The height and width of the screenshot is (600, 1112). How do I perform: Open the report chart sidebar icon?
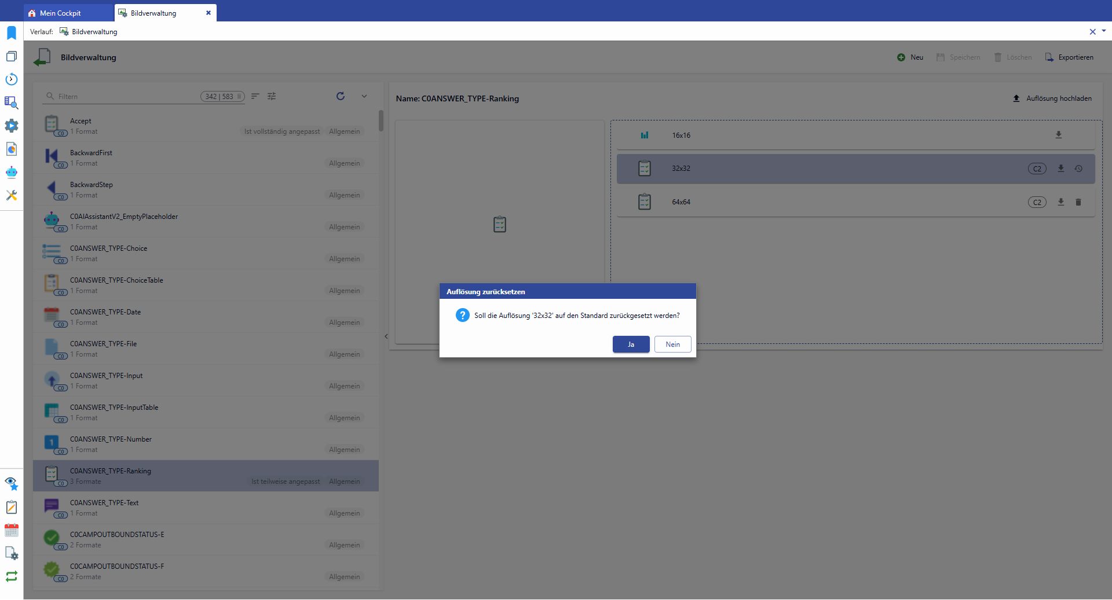[x=12, y=149]
